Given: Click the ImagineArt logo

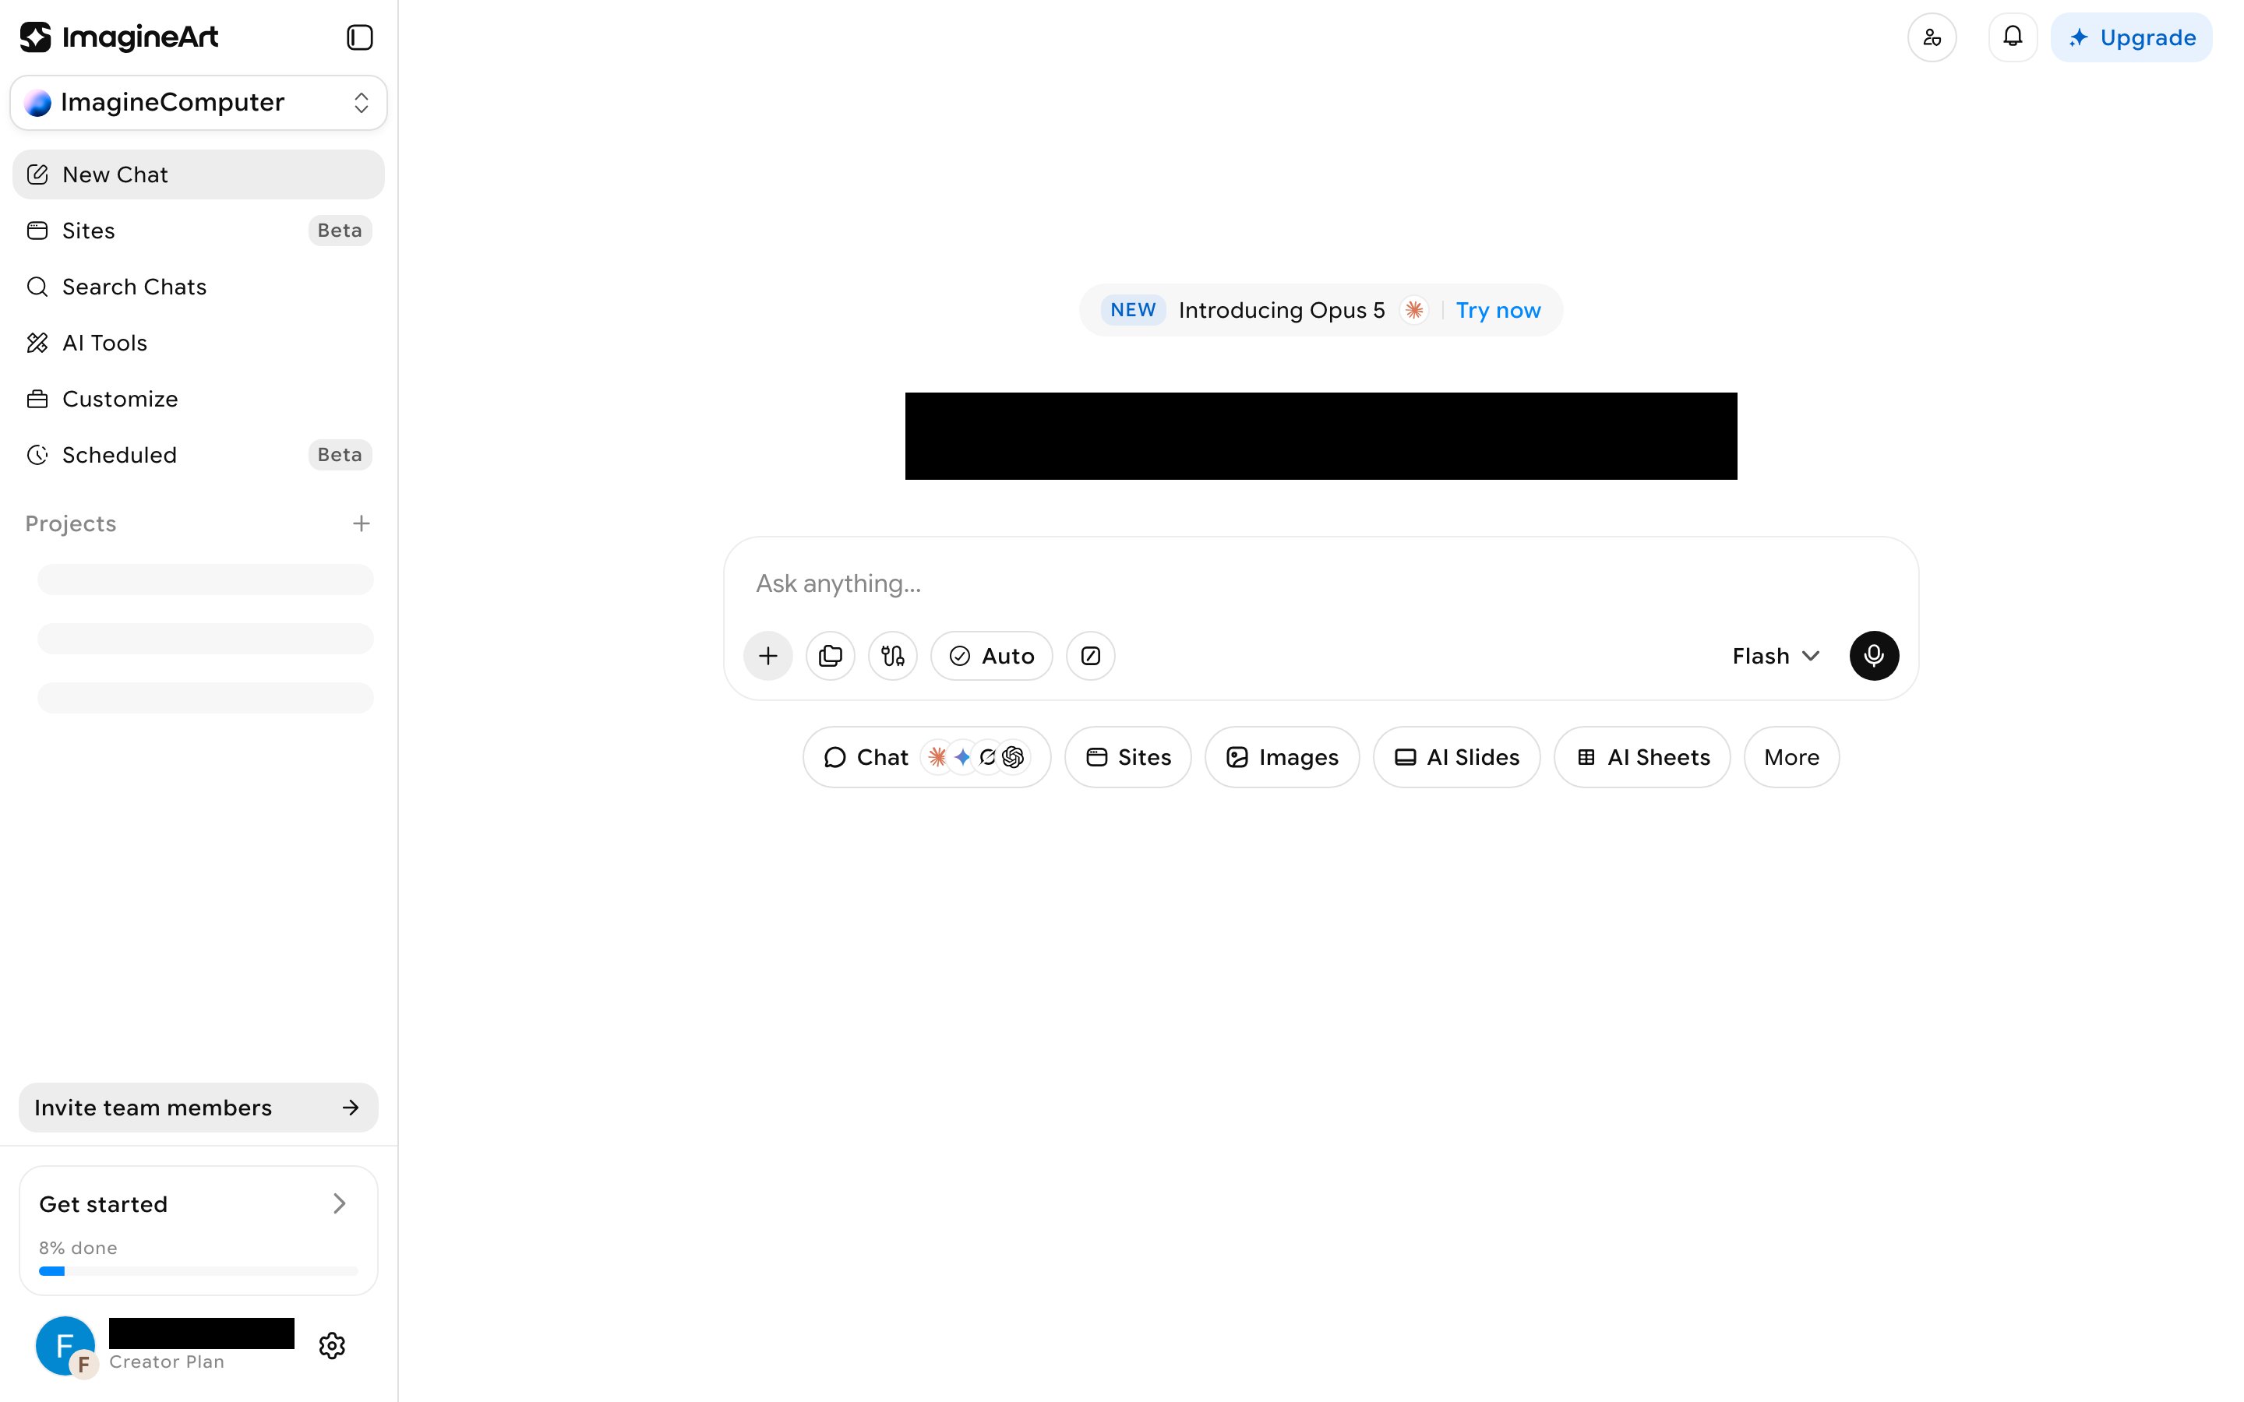Looking at the screenshot, I should pyautogui.click(x=118, y=37).
